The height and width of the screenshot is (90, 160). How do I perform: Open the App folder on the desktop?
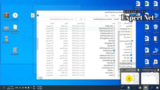(x=155, y=40)
